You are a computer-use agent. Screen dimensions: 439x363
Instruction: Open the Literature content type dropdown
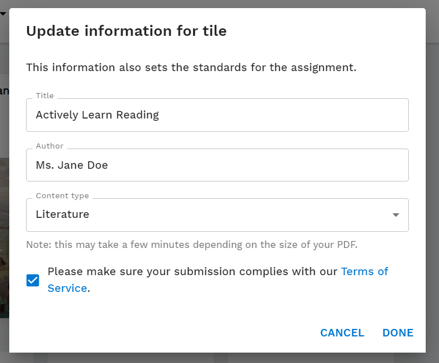point(217,215)
